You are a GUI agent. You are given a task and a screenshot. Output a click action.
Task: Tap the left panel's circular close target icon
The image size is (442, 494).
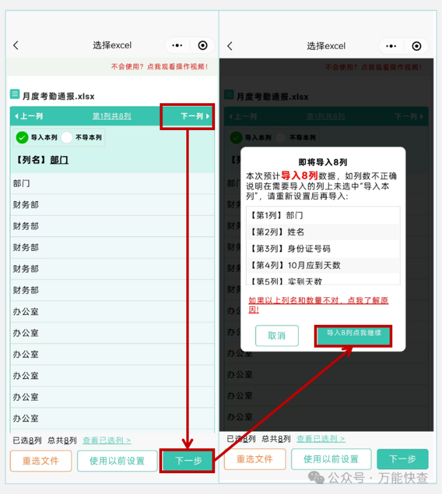click(x=203, y=45)
